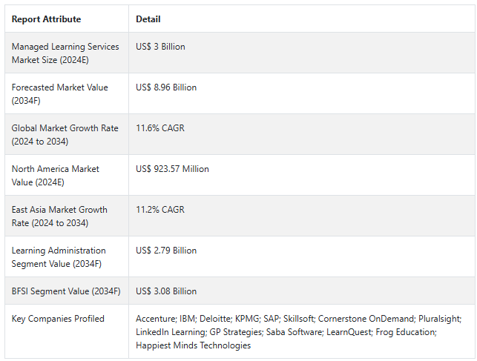Click the LinkedIn Learning text
The width and height of the screenshot is (477, 361).
171,332
